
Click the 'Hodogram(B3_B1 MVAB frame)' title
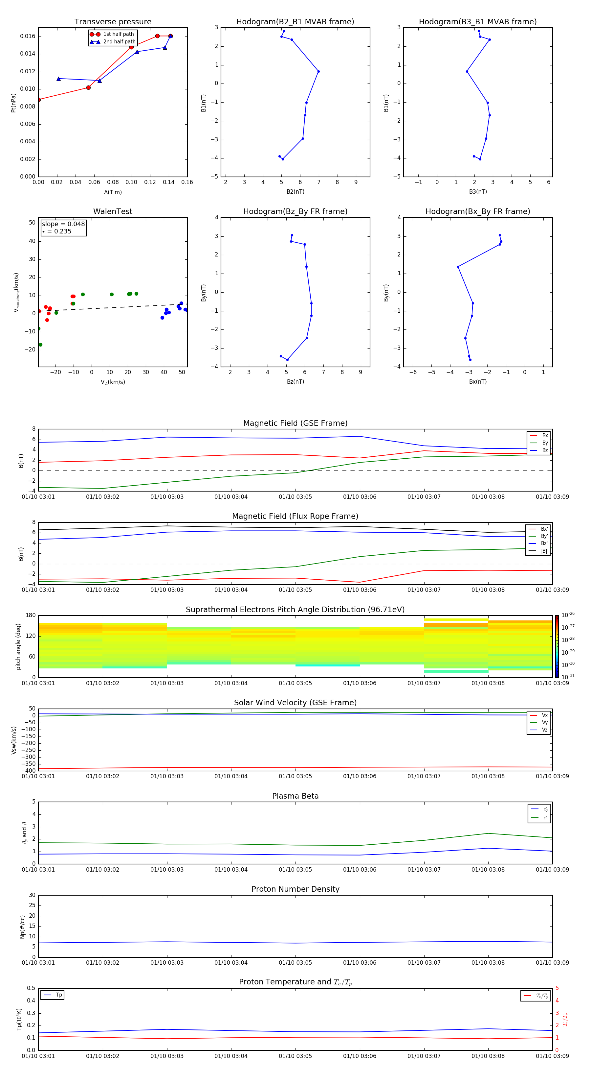[x=478, y=22]
